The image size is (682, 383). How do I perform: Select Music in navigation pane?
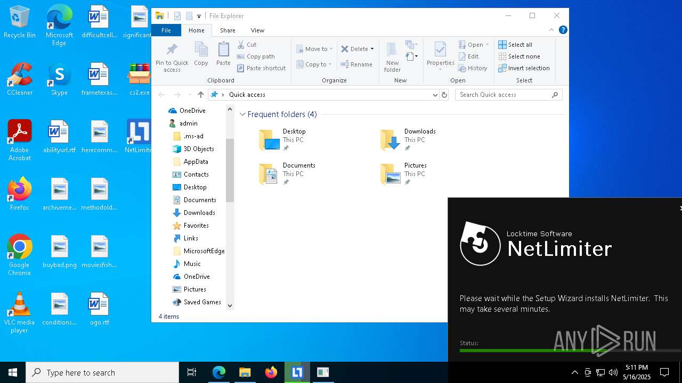[x=187, y=264]
